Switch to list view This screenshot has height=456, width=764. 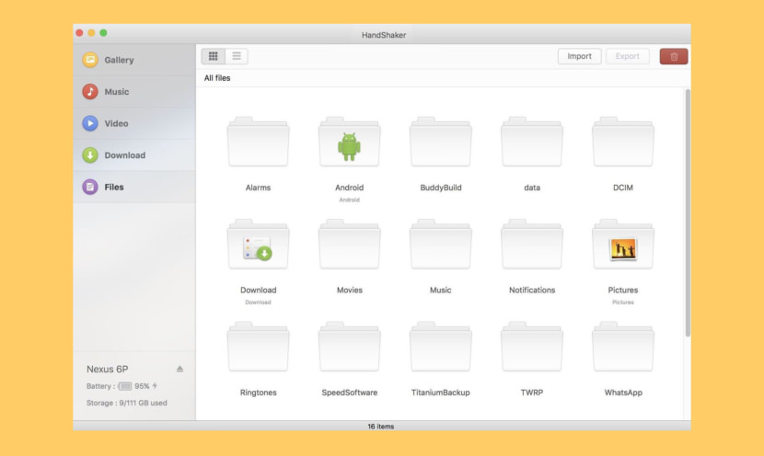237,56
